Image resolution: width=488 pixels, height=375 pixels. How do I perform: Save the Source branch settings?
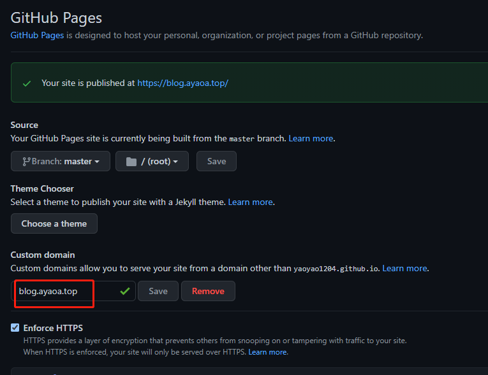(x=216, y=161)
